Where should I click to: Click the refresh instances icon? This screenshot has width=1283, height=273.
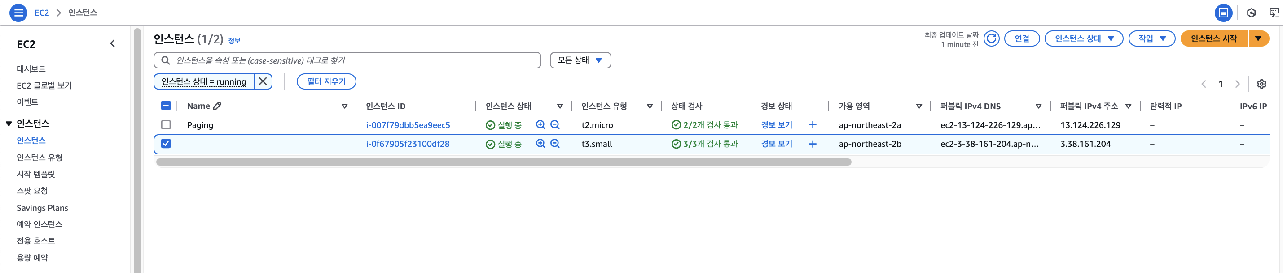(991, 39)
